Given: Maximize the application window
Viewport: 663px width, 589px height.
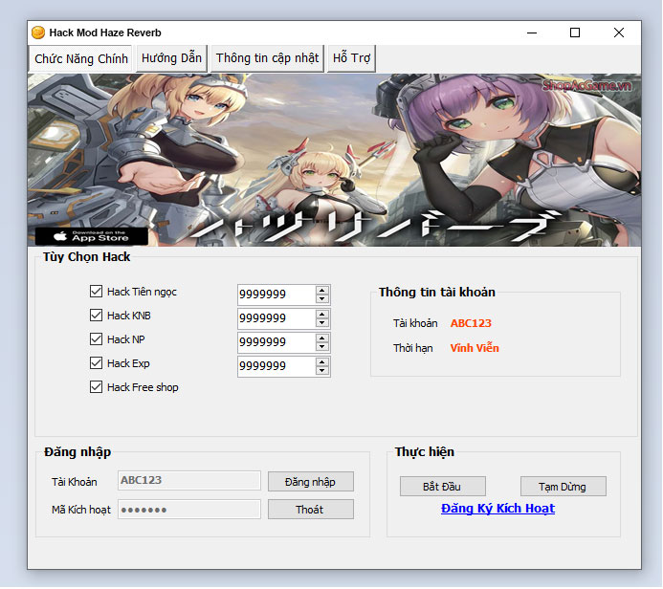Looking at the screenshot, I should click(x=575, y=33).
